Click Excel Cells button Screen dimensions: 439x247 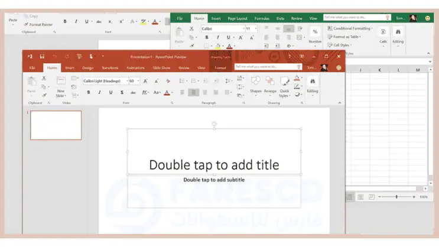pyautogui.click(x=383, y=36)
